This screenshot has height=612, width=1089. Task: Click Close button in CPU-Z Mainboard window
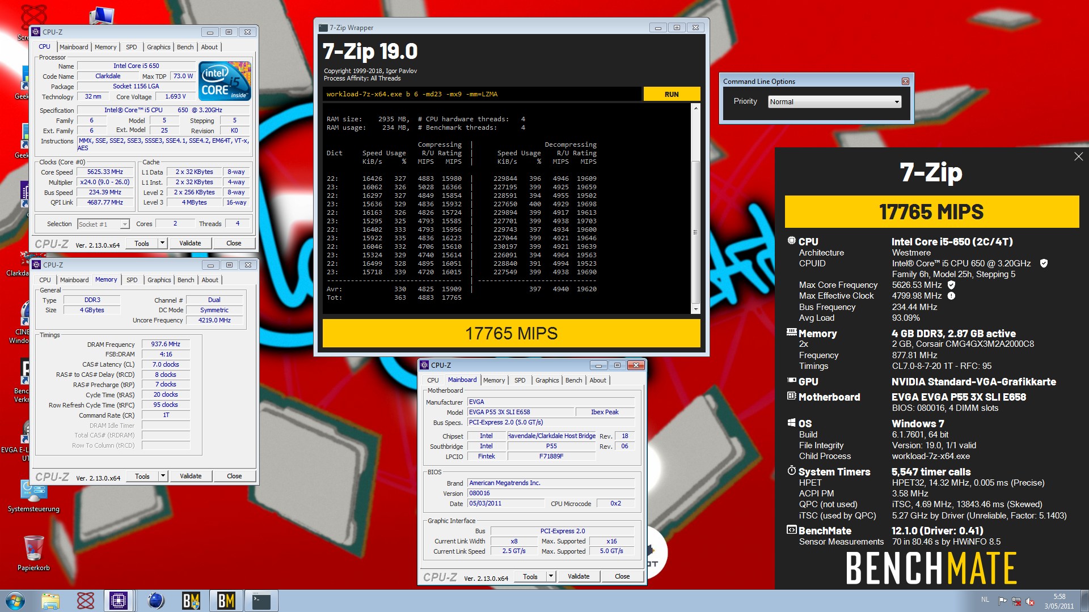point(622,576)
